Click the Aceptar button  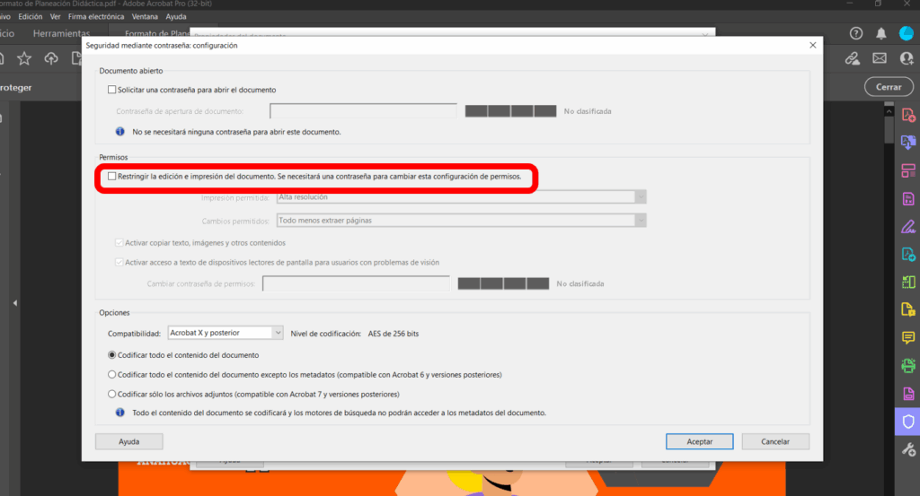(x=700, y=441)
